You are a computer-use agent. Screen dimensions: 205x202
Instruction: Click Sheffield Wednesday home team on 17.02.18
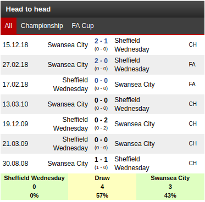pyautogui.click(x=70, y=85)
